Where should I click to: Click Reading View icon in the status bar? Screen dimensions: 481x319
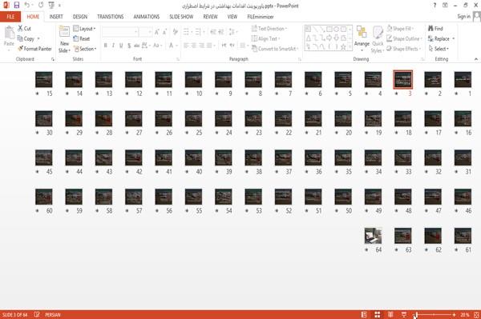click(390, 314)
